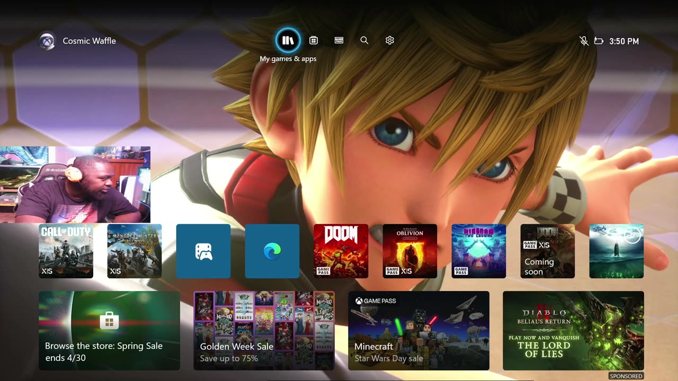
Task: Open the lighthouse ocean game tile
Action: (617, 251)
